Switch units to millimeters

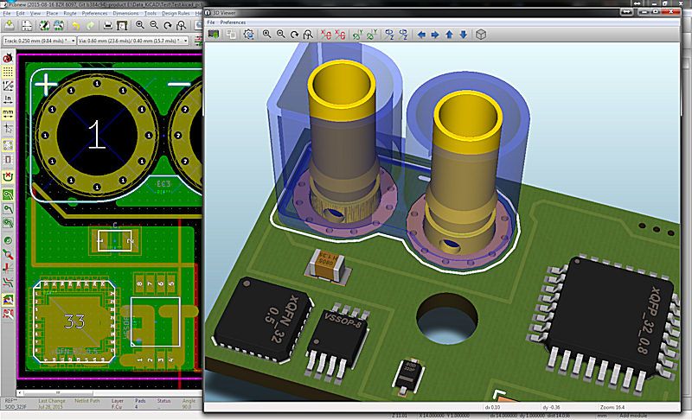click(8, 114)
